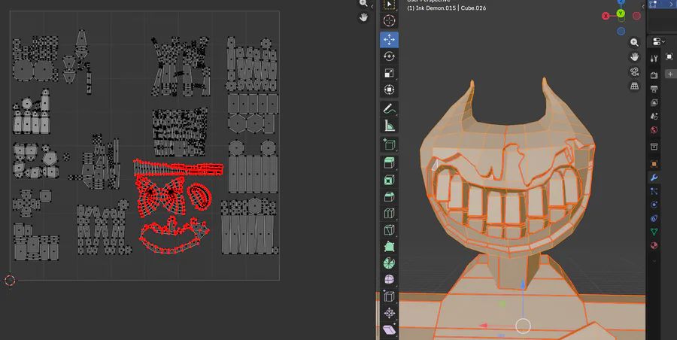Click the 3D viewport zoom magnifier
677x340 pixels.
(634, 42)
